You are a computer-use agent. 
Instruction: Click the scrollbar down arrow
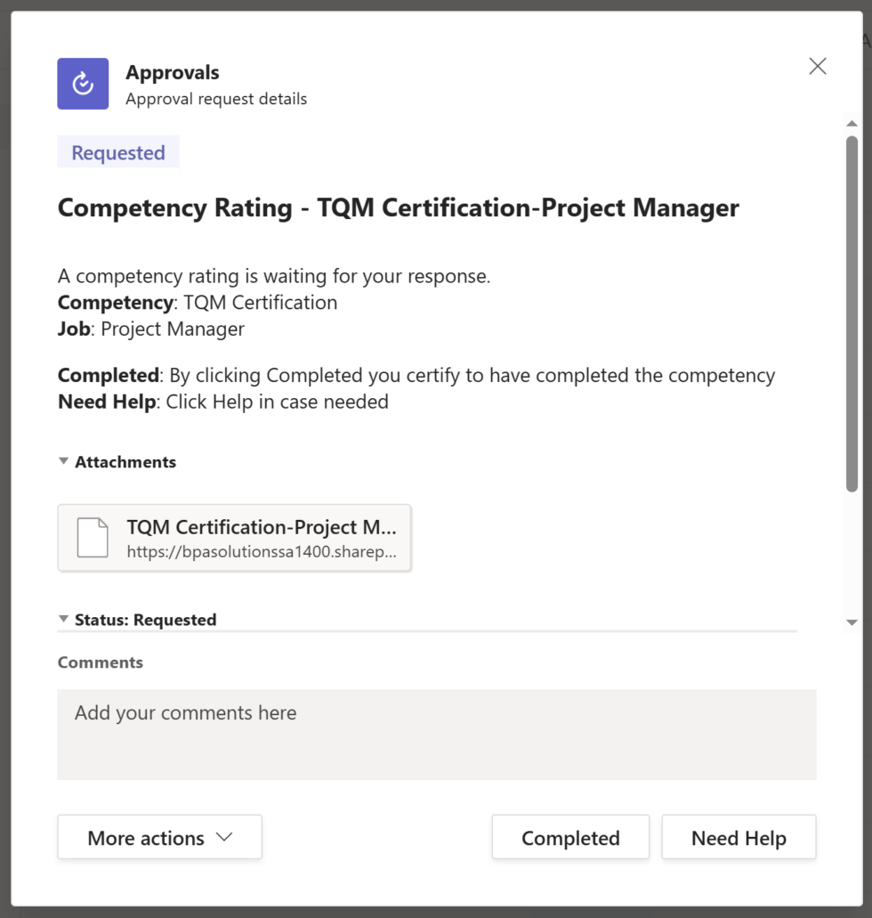(851, 621)
